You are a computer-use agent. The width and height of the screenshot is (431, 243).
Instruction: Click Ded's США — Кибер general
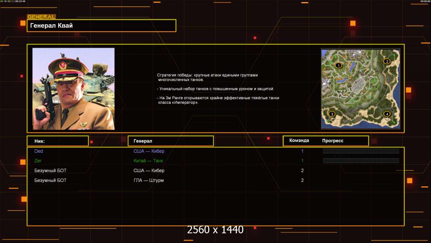[149, 151]
